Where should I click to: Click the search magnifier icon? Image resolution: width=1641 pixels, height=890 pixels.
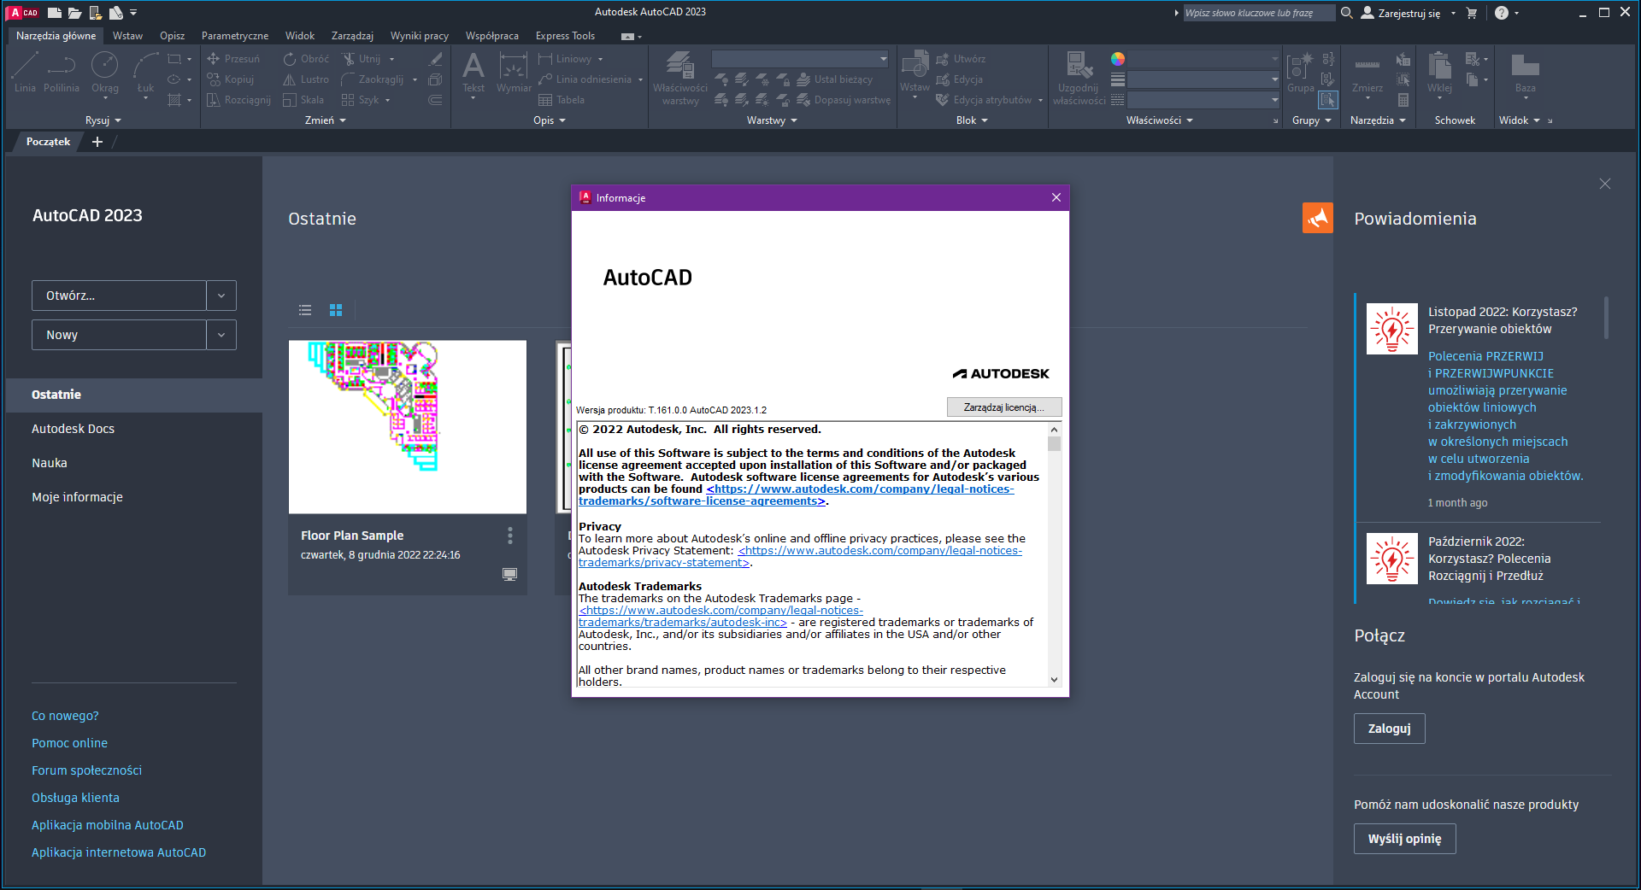[1347, 13]
